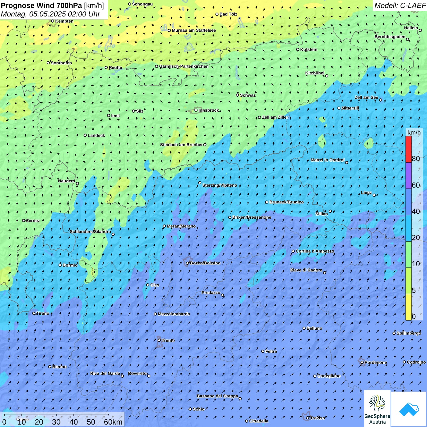Click the Bruneck/Brunico label
This screenshot has height=427, width=427.
(286, 202)
